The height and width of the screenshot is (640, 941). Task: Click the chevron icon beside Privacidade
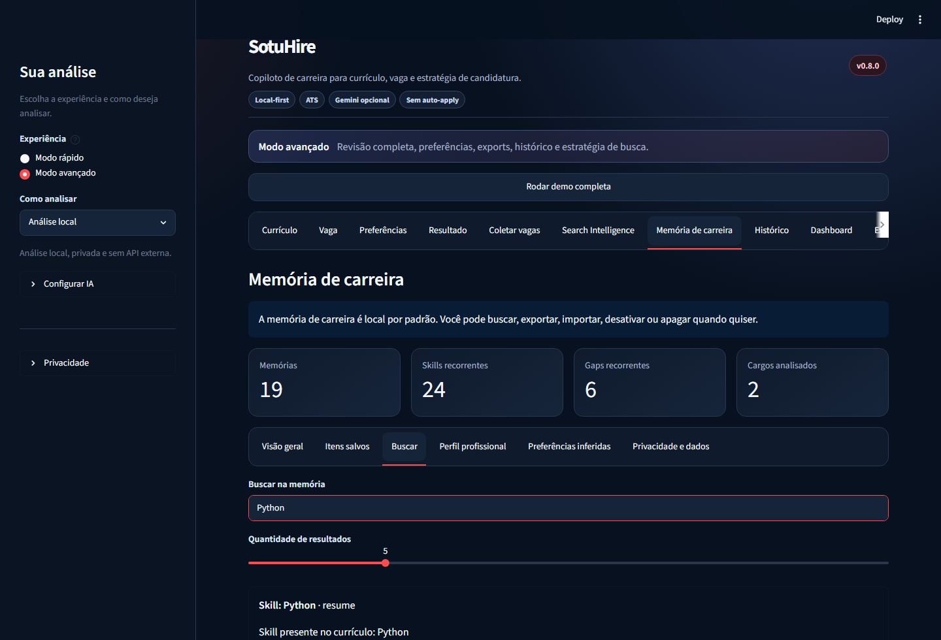(33, 363)
